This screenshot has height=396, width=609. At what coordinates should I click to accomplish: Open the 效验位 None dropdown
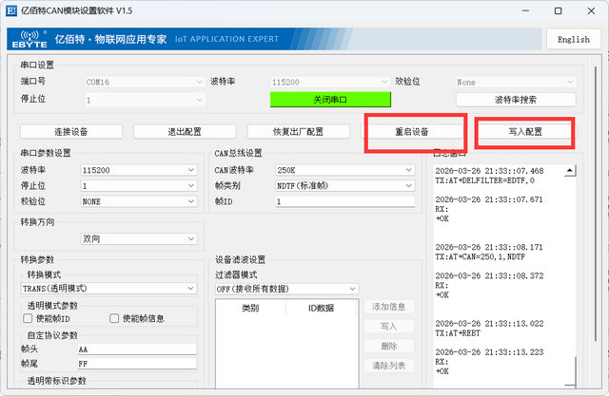point(516,83)
